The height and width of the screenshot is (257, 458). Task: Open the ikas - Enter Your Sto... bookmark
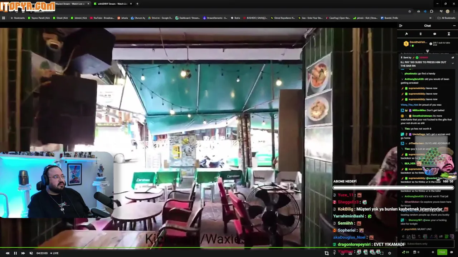[x=310, y=18]
